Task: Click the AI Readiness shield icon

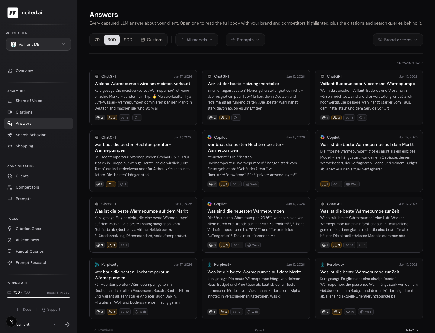Action: (10, 240)
